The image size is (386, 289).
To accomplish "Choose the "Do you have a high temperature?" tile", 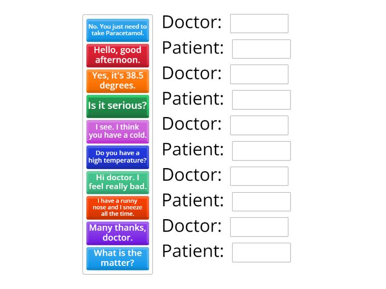I will [x=117, y=158].
